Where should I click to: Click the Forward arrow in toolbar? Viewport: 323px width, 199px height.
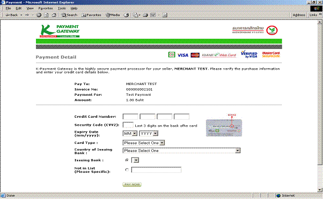[27, 15]
